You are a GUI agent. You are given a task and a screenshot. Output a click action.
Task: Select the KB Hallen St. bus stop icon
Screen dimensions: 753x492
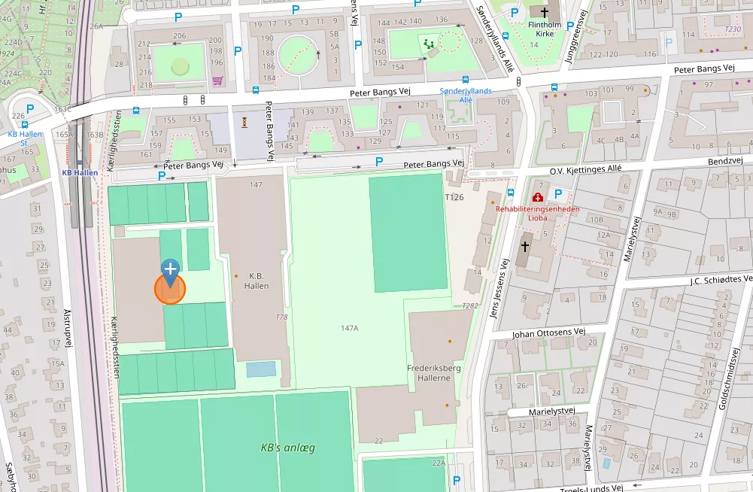[x=25, y=125]
